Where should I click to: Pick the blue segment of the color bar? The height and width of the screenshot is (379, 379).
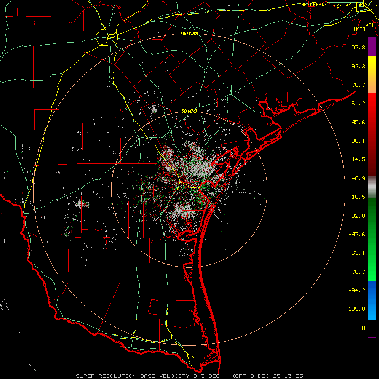pyautogui.click(x=372, y=300)
